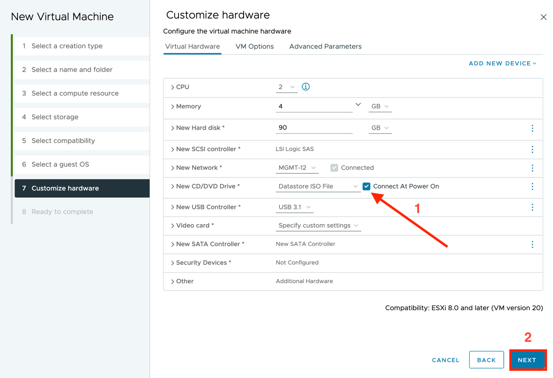This screenshot has width=553, height=378.
Task: Open the CPU count dropdown
Action: 286,87
